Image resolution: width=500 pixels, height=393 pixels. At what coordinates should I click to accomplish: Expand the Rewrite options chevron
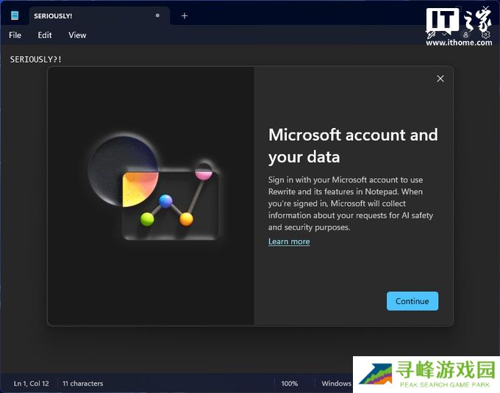(444, 34)
